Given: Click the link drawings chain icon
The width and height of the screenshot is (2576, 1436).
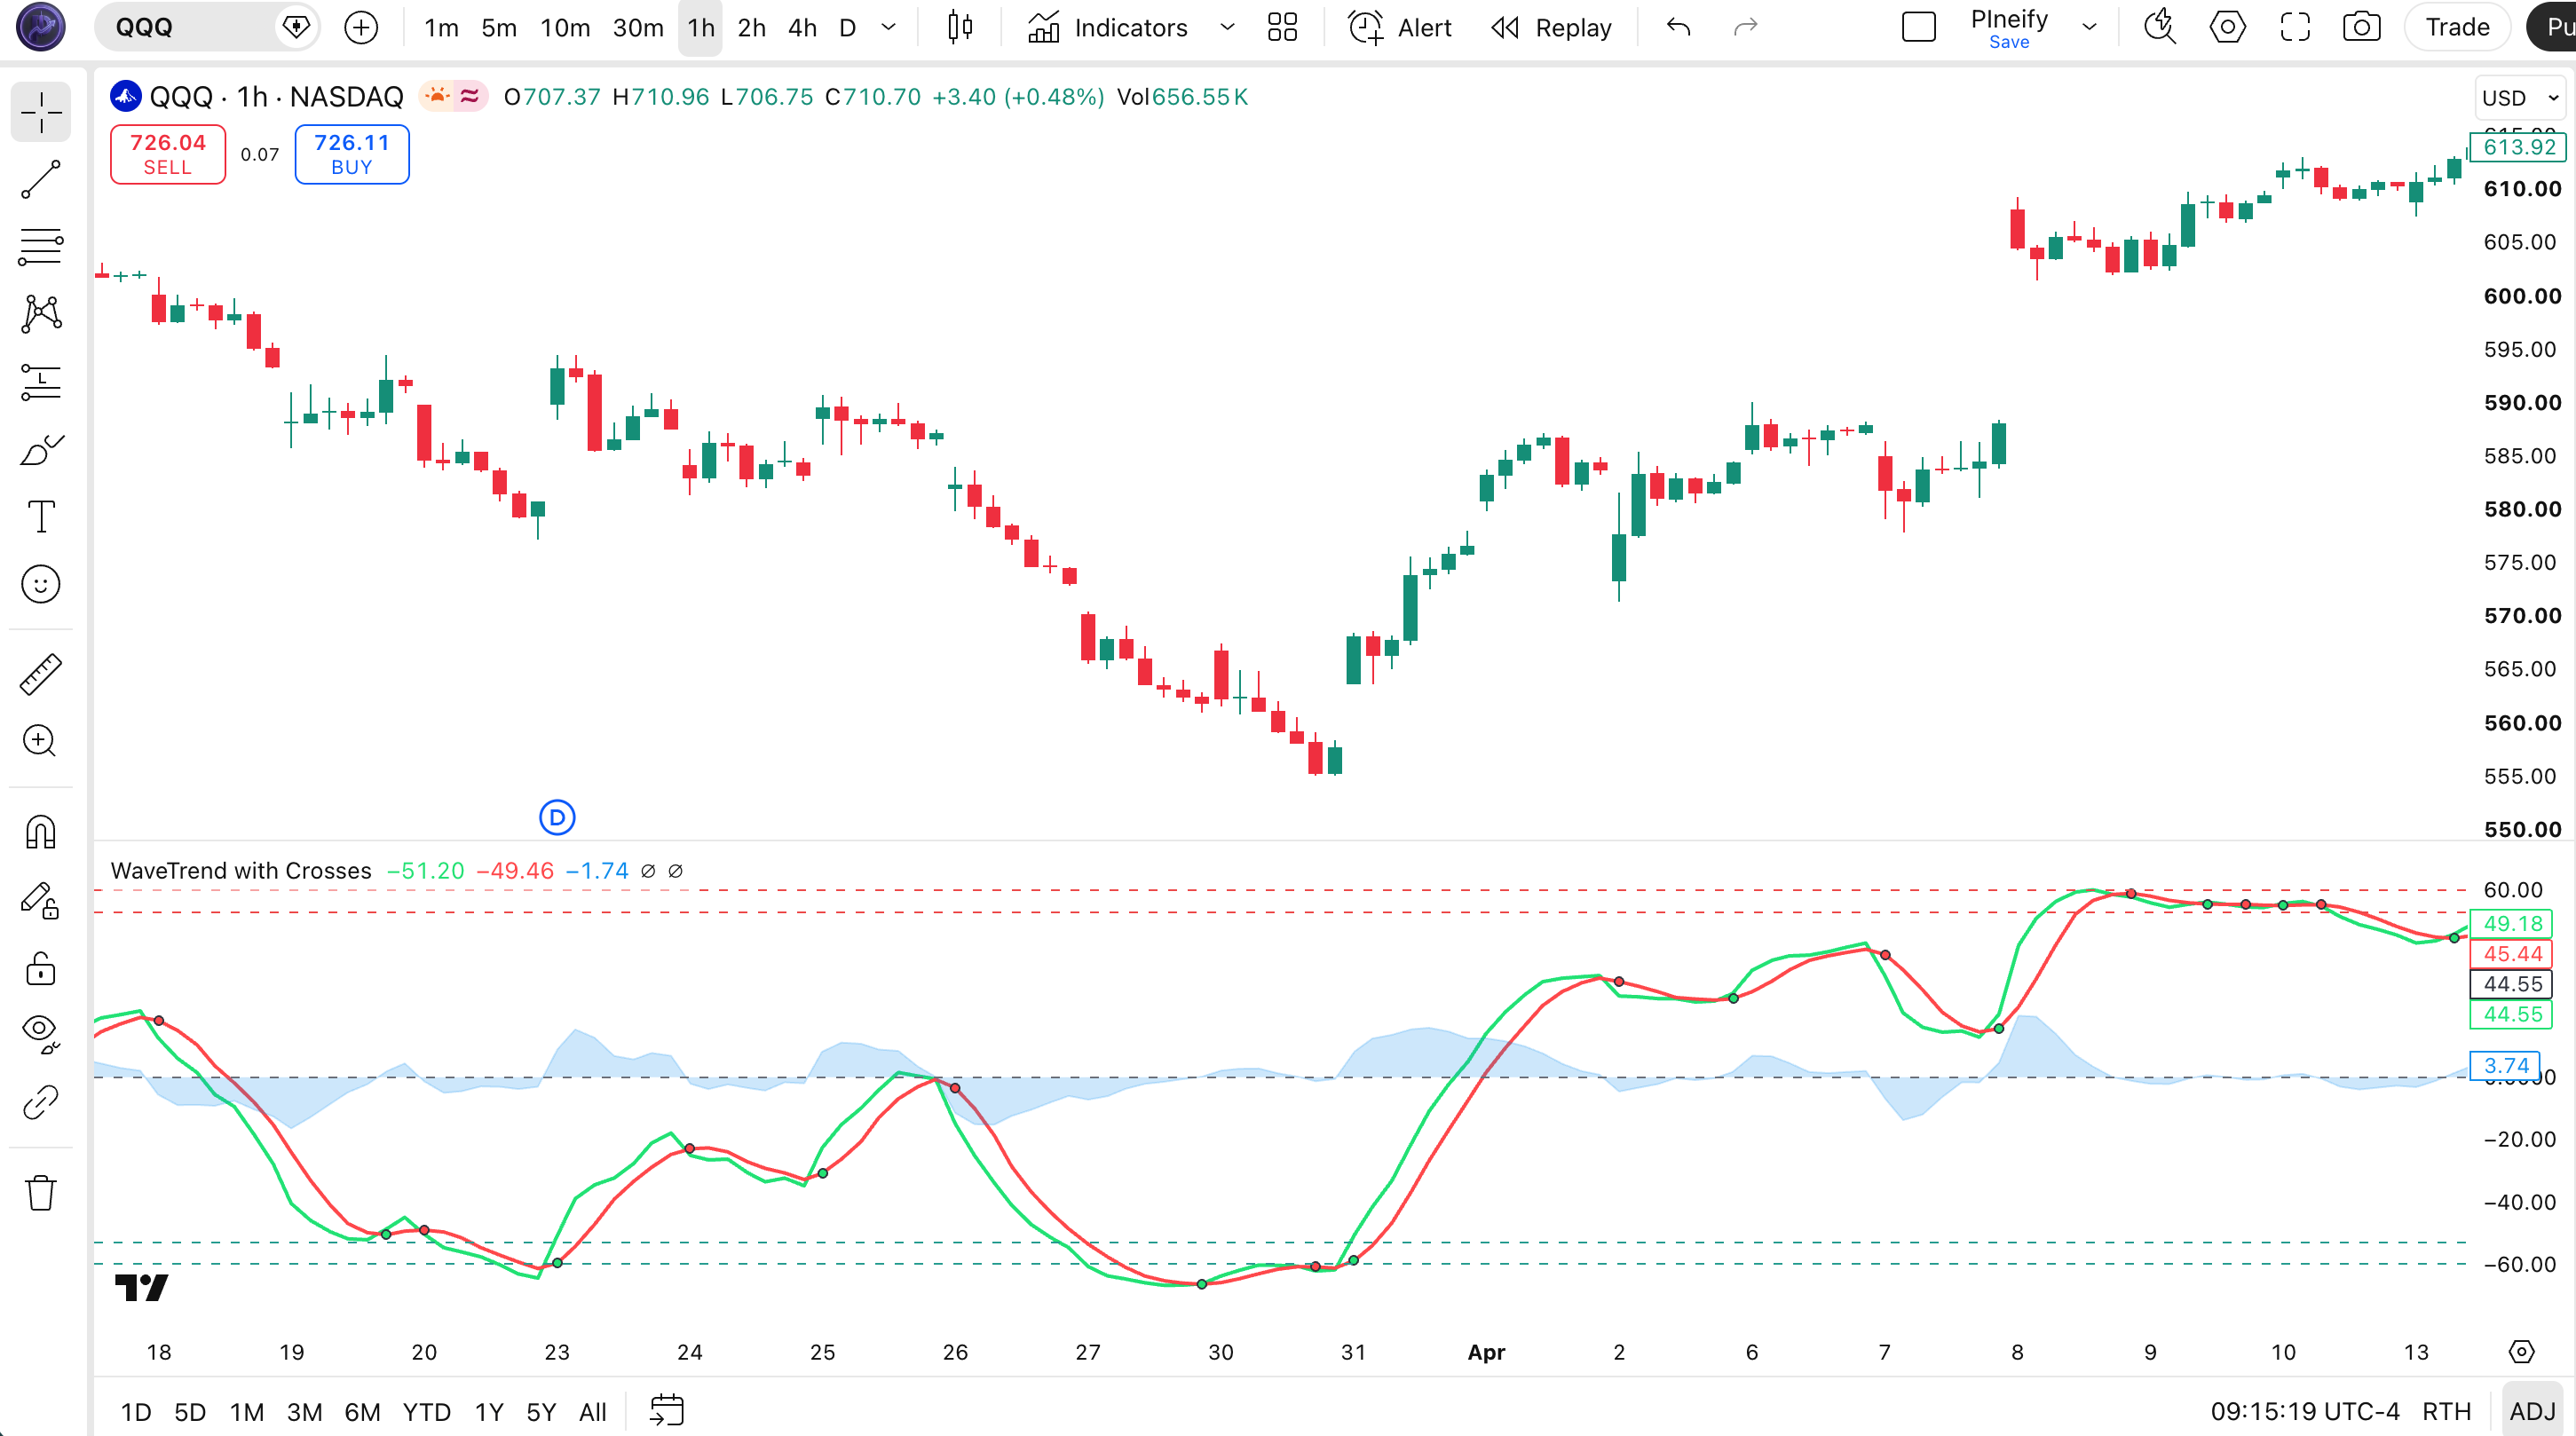Looking at the screenshot, I should pyautogui.click(x=41, y=1102).
